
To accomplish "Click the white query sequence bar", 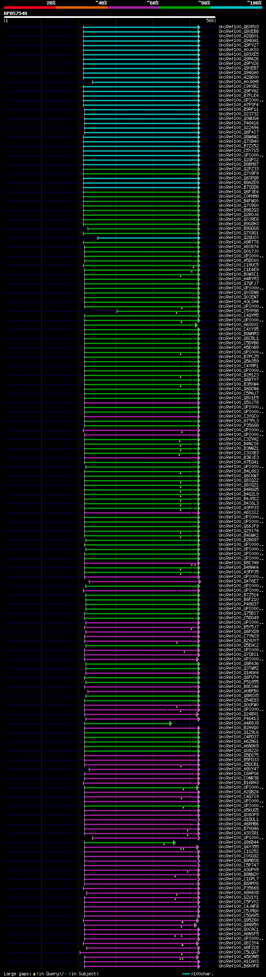I will click(109, 17).
